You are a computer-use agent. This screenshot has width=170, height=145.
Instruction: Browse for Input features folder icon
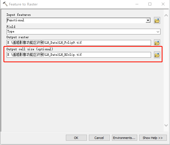[157, 20]
